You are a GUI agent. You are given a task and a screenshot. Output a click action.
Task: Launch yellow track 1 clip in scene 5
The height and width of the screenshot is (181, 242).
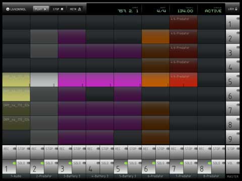(x=16, y=80)
